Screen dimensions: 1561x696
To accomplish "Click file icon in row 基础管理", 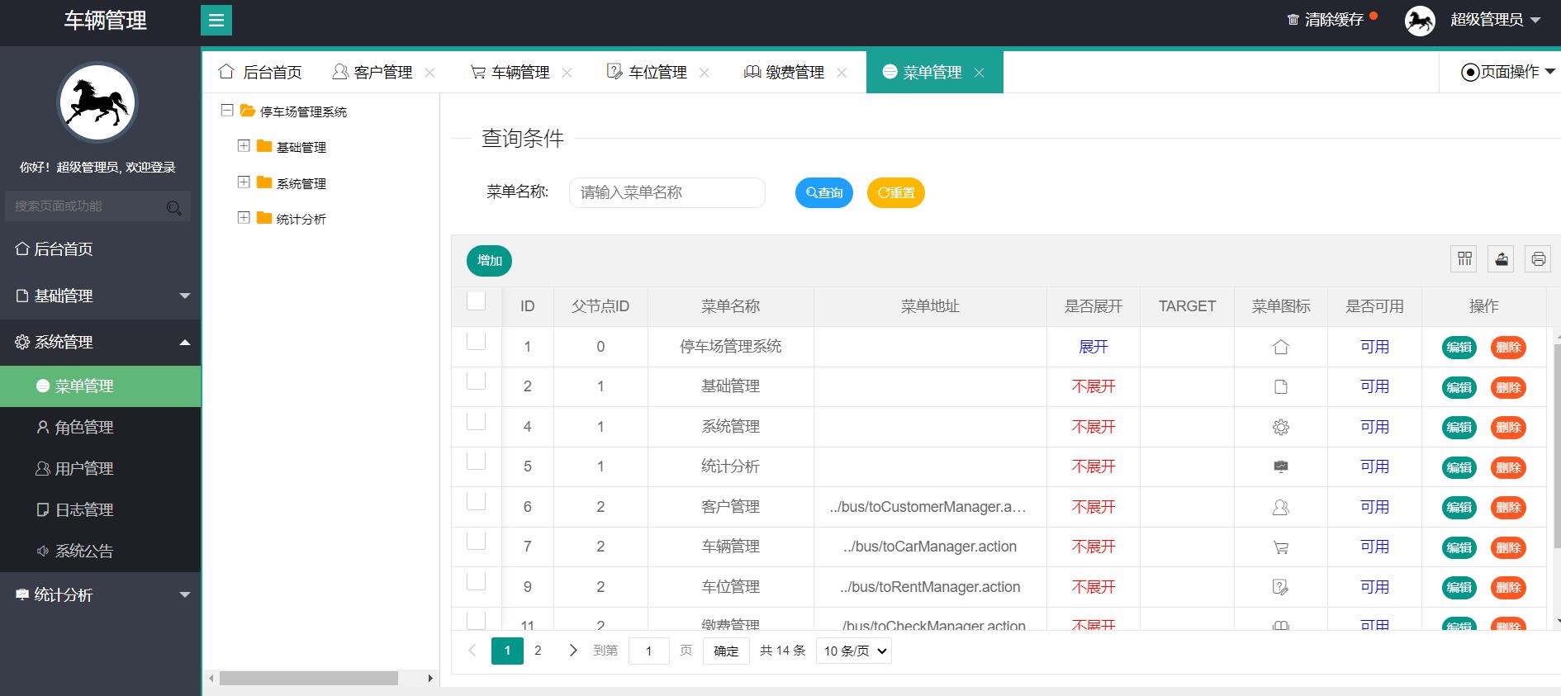I will click(1281, 387).
